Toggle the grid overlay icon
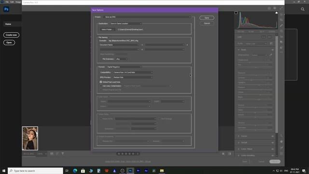The image size is (309, 174). (x=281, y=153)
